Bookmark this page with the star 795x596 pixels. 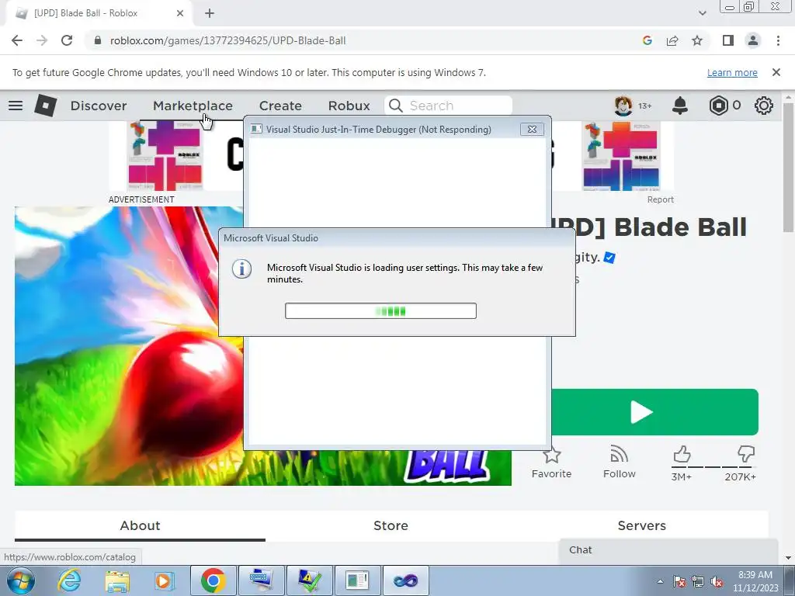697,40
